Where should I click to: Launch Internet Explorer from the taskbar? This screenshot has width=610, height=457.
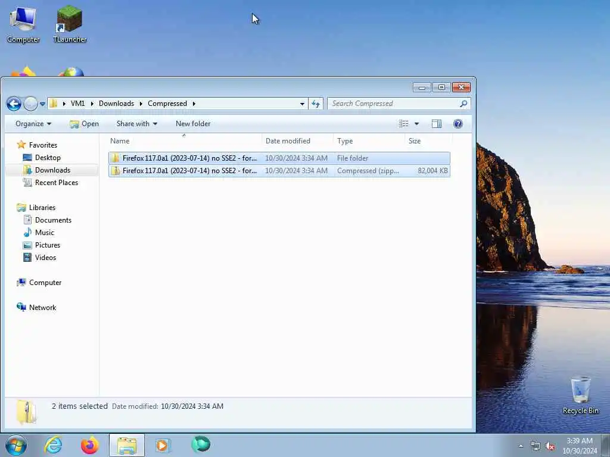pos(53,445)
